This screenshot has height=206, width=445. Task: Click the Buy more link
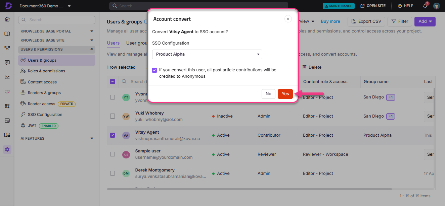[x=330, y=21]
